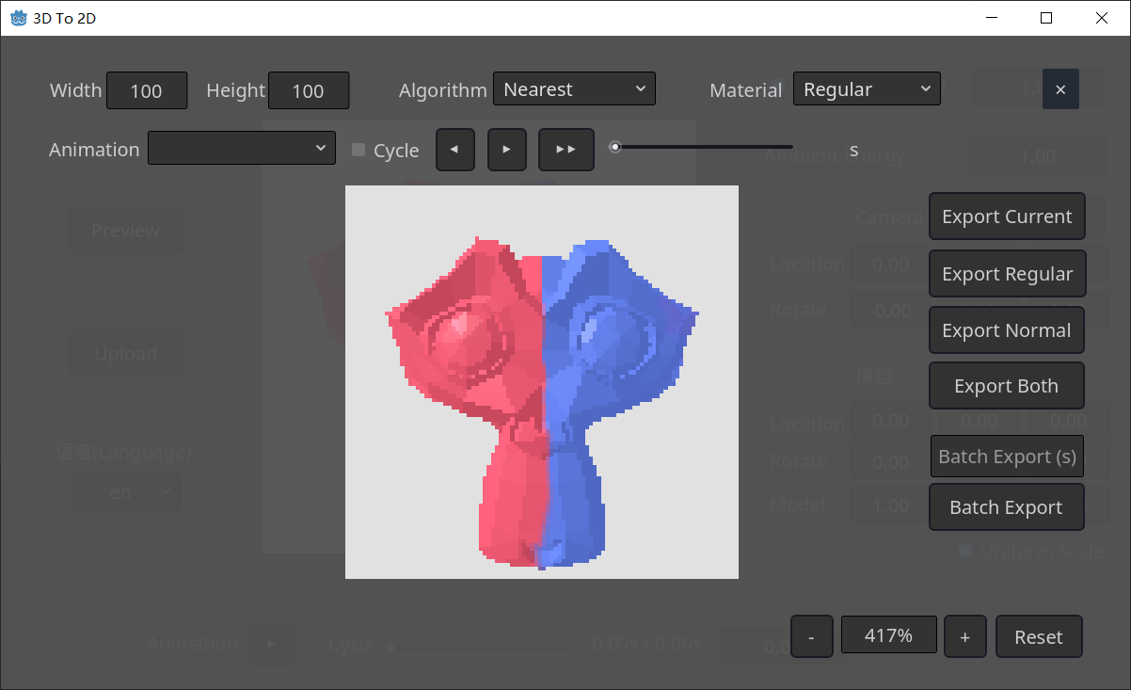
Task: Close the 3D To 2D window
Action: point(1102,18)
